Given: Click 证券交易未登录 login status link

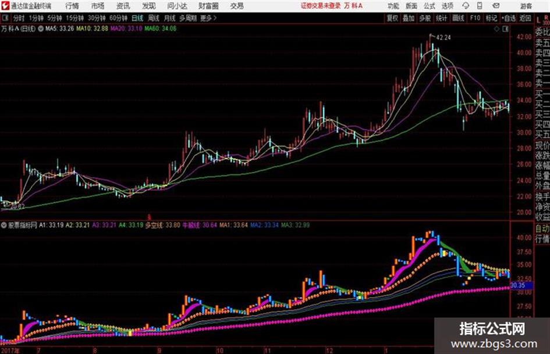Looking at the screenshot, I should click(321, 6).
